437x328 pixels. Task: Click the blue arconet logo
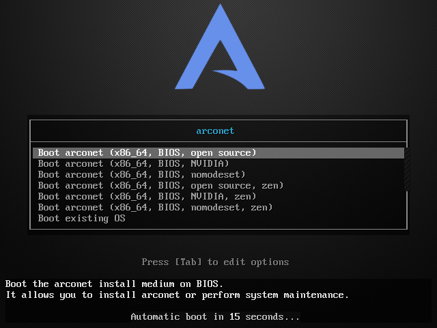pos(220,47)
